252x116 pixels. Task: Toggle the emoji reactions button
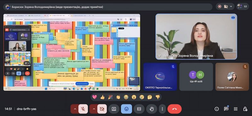coord(127,109)
